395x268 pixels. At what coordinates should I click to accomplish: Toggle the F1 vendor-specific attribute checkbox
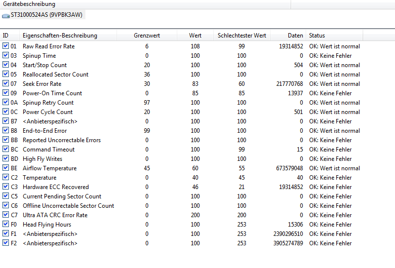point(5,233)
